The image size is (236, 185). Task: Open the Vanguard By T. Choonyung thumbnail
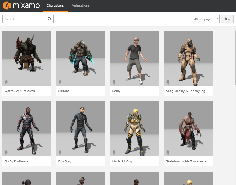click(188, 58)
